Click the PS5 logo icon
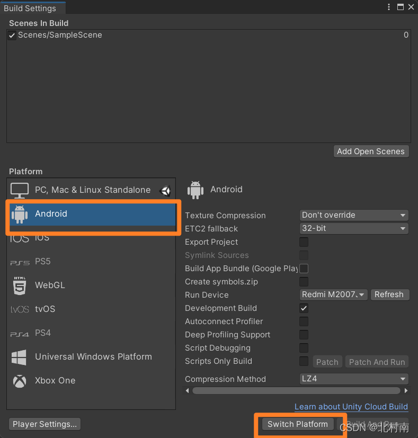Image resolution: width=418 pixels, height=438 pixels. click(20, 263)
